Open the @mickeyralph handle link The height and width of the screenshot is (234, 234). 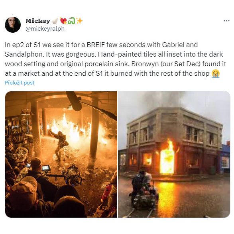pyautogui.click(x=45, y=29)
